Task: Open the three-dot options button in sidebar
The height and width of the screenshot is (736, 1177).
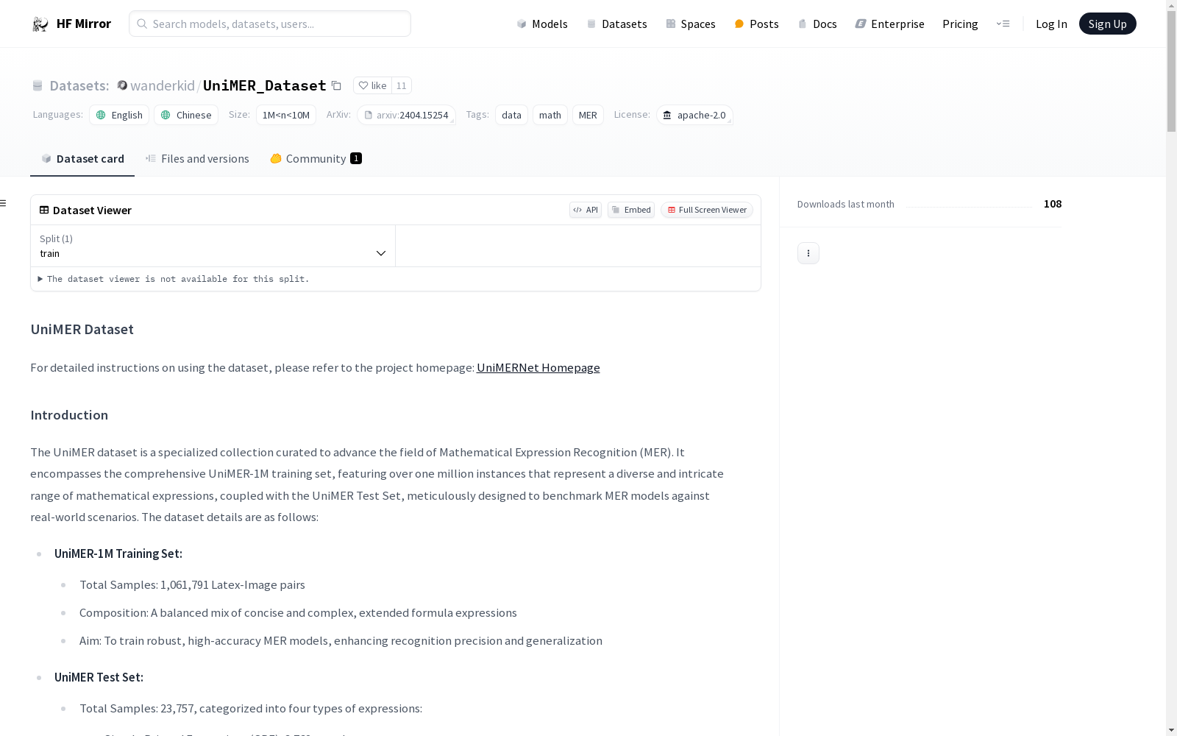Action: point(808,253)
